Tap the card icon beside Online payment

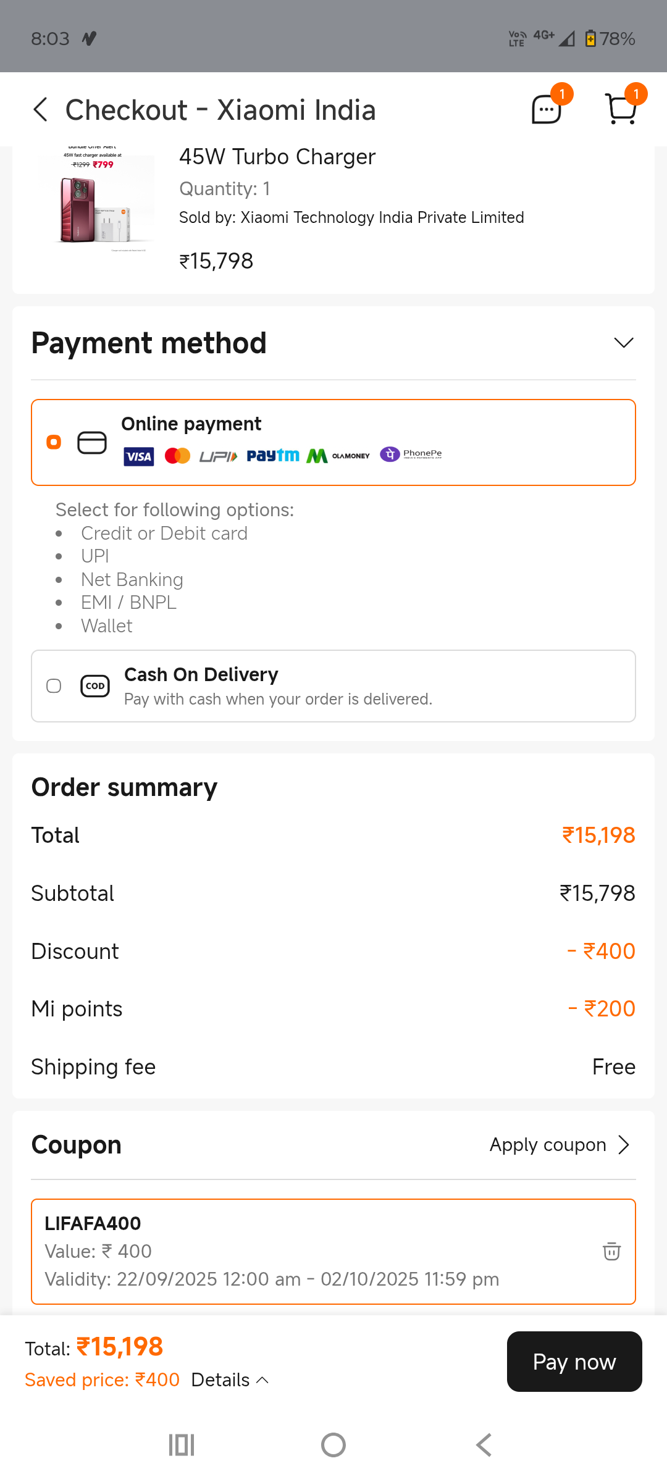(92, 443)
